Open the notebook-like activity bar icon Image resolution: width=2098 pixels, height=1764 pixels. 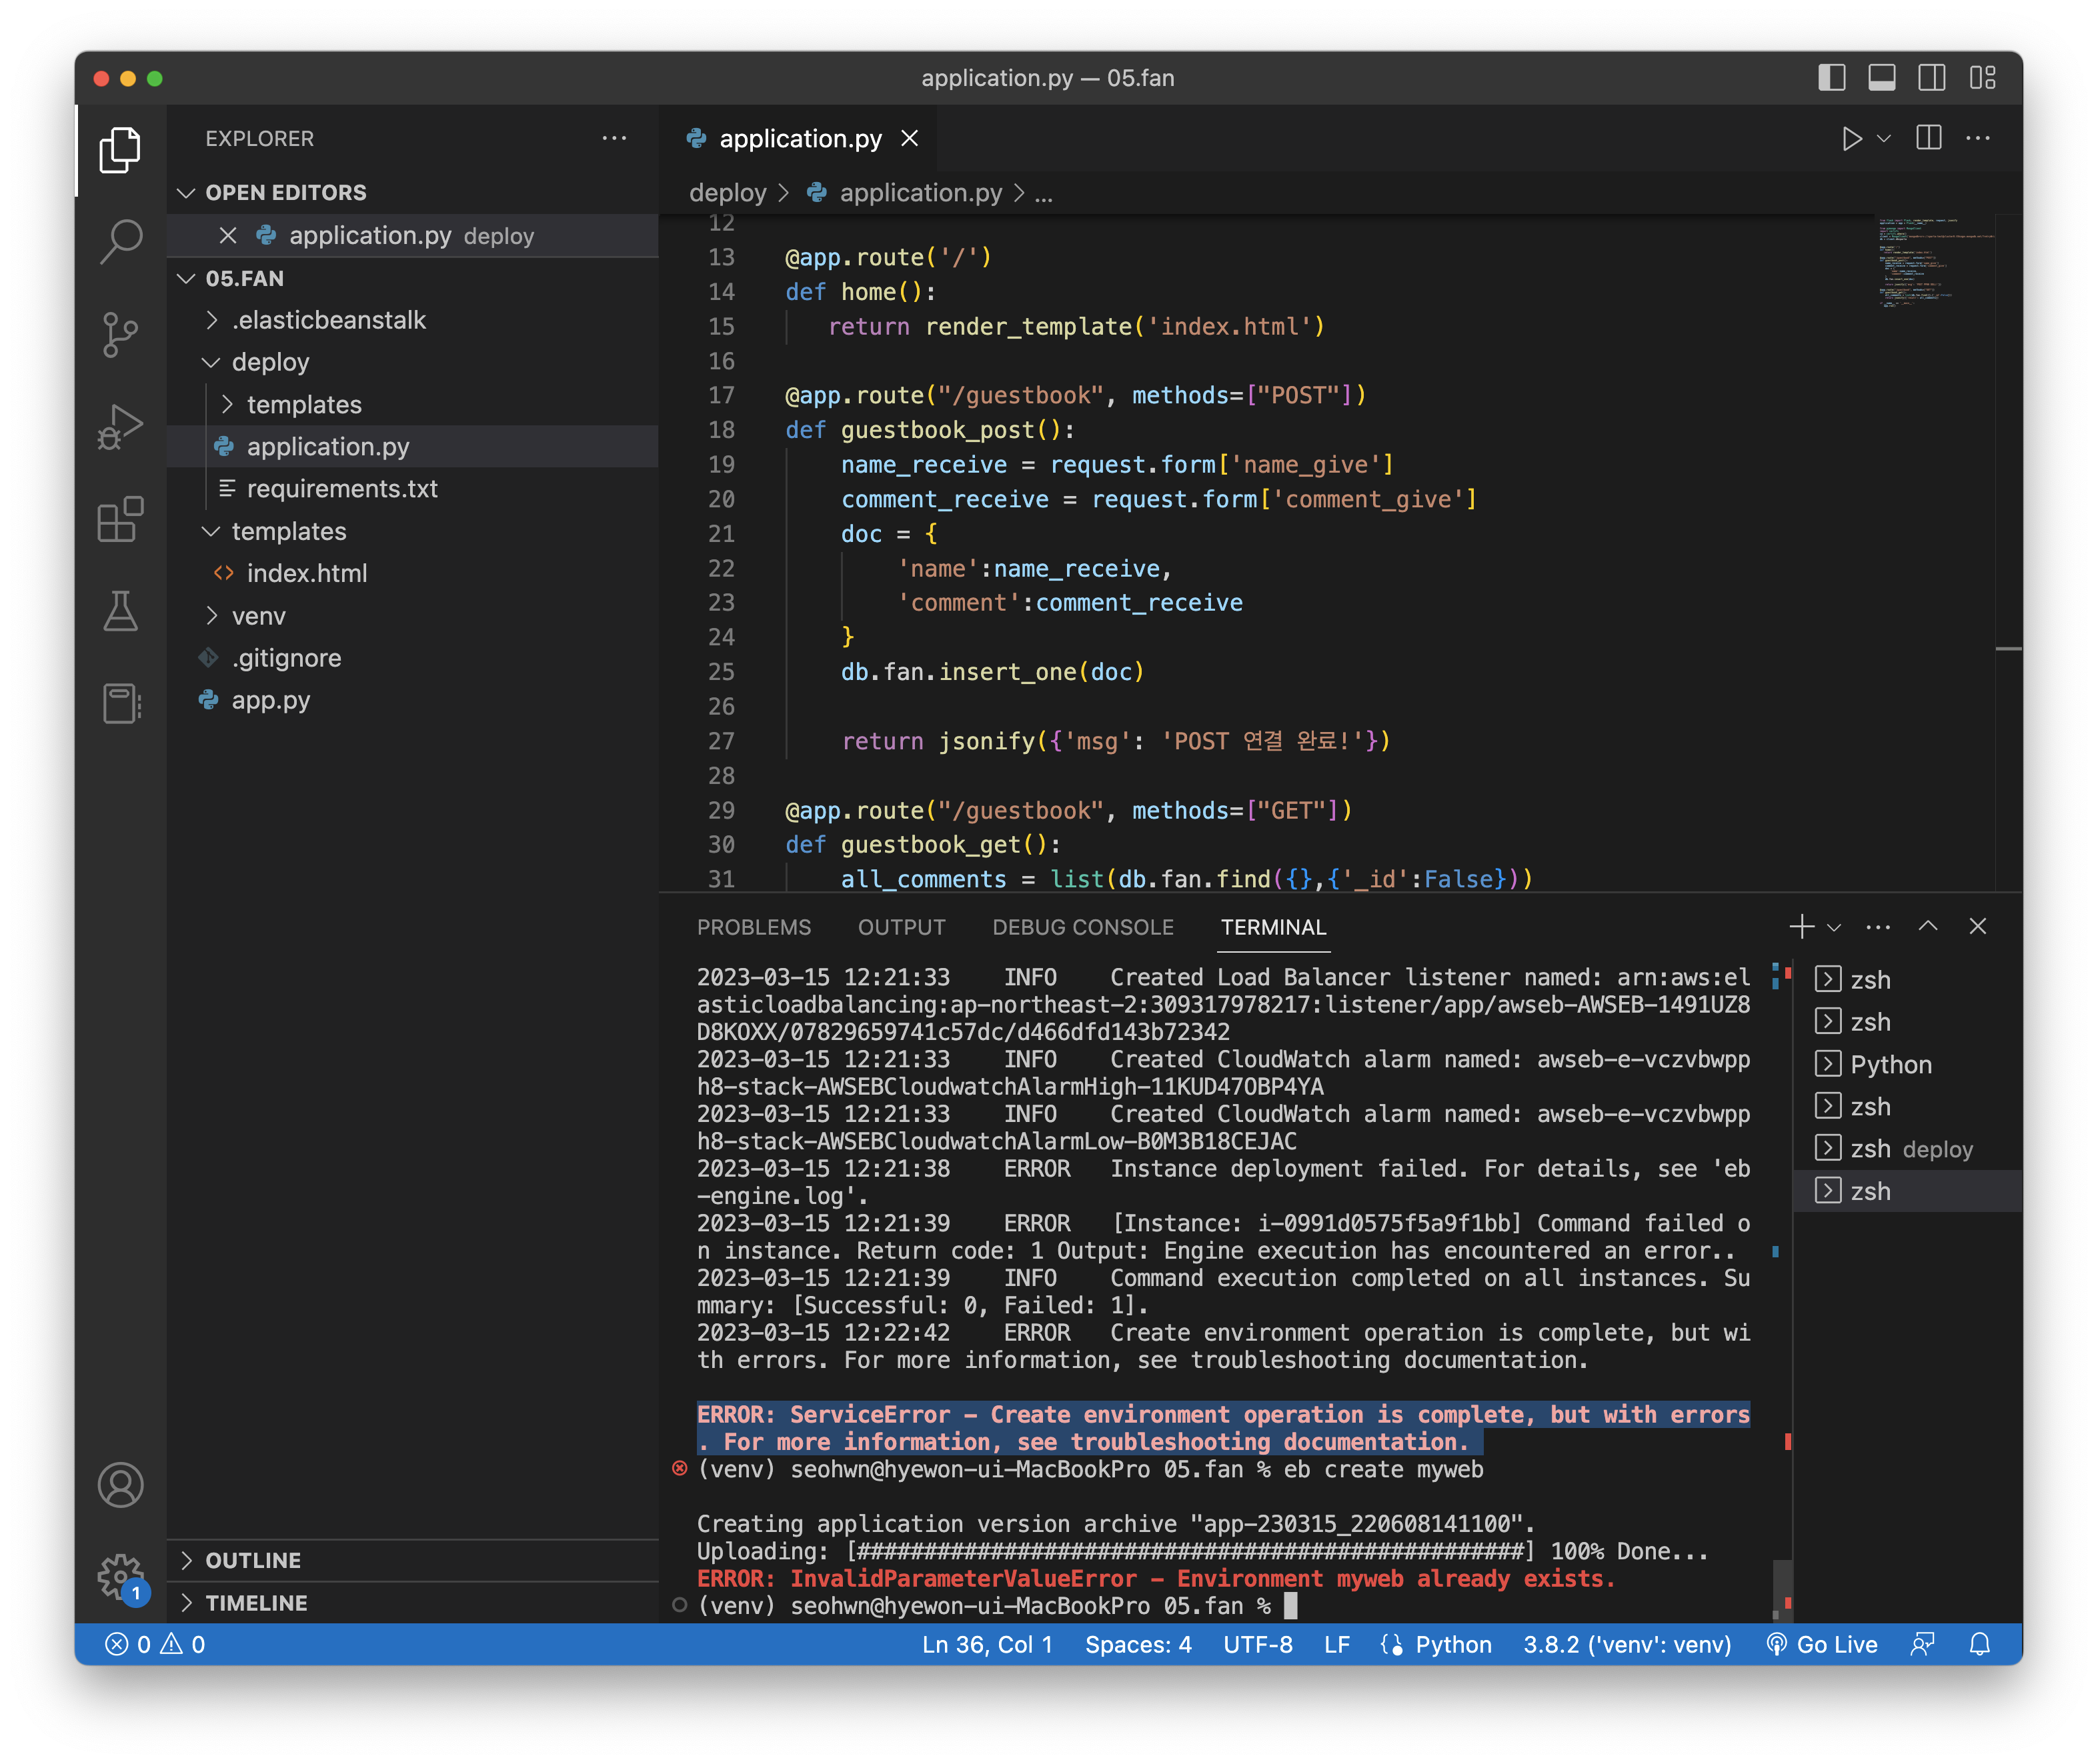pyautogui.click(x=120, y=703)
